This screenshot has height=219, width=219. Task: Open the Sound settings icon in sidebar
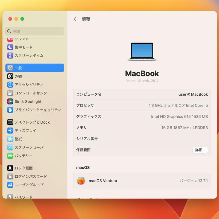click(10, 40)
